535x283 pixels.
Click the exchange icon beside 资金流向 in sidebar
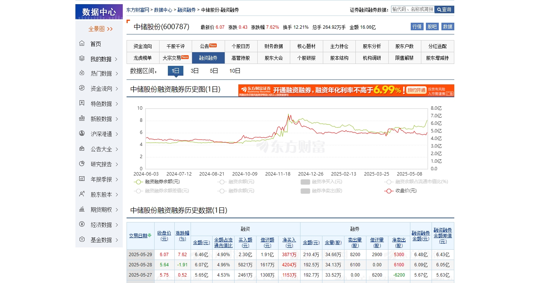(82, 88)
